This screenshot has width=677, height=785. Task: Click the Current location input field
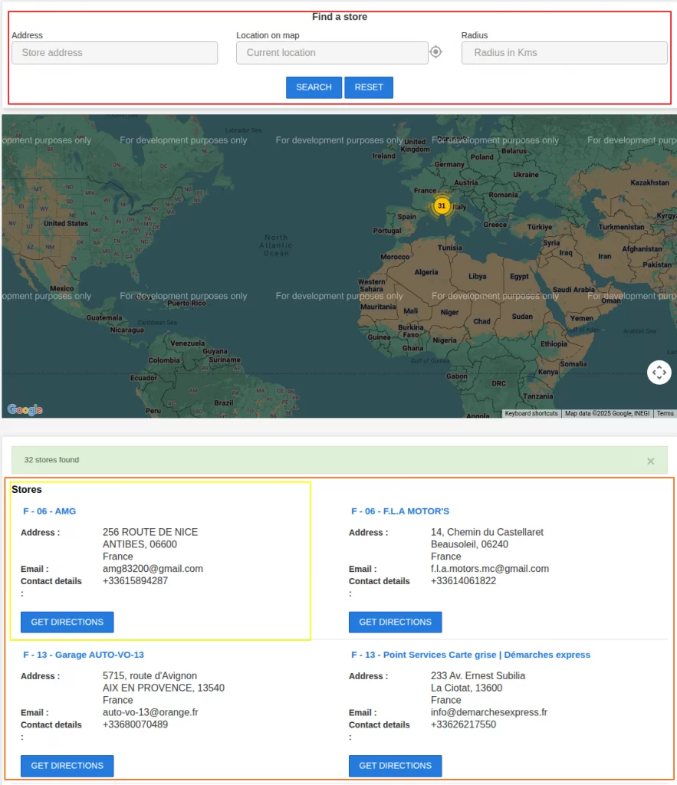pos(330,52)
